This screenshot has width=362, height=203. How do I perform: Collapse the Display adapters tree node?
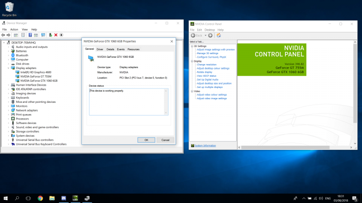9,68
